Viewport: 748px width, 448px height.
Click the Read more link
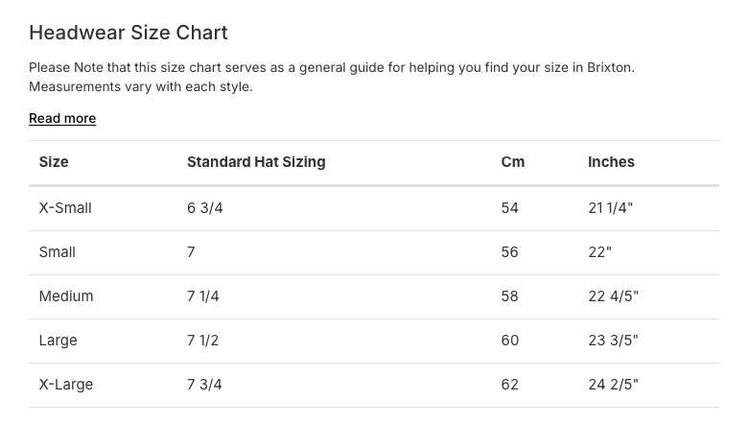(62, 119)
